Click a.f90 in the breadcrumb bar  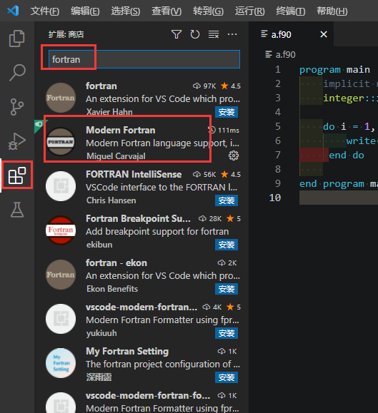[x=285, y=54]
